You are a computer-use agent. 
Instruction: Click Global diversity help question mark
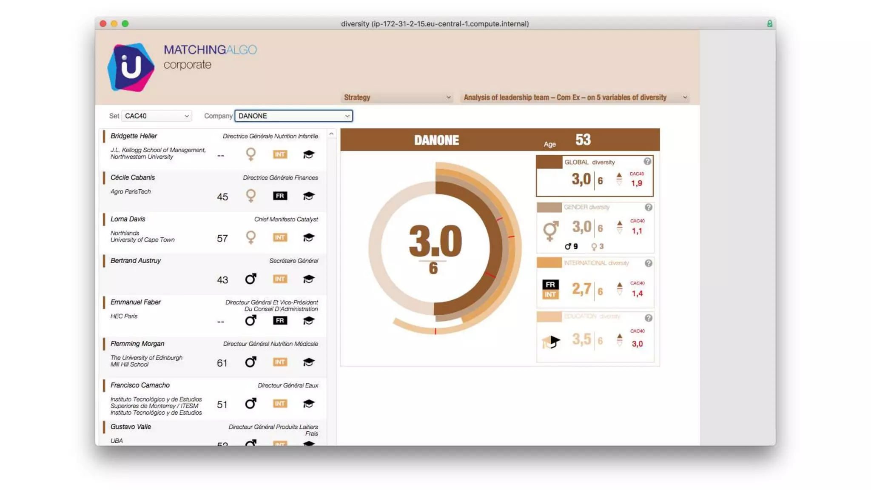tap(647, 162)
